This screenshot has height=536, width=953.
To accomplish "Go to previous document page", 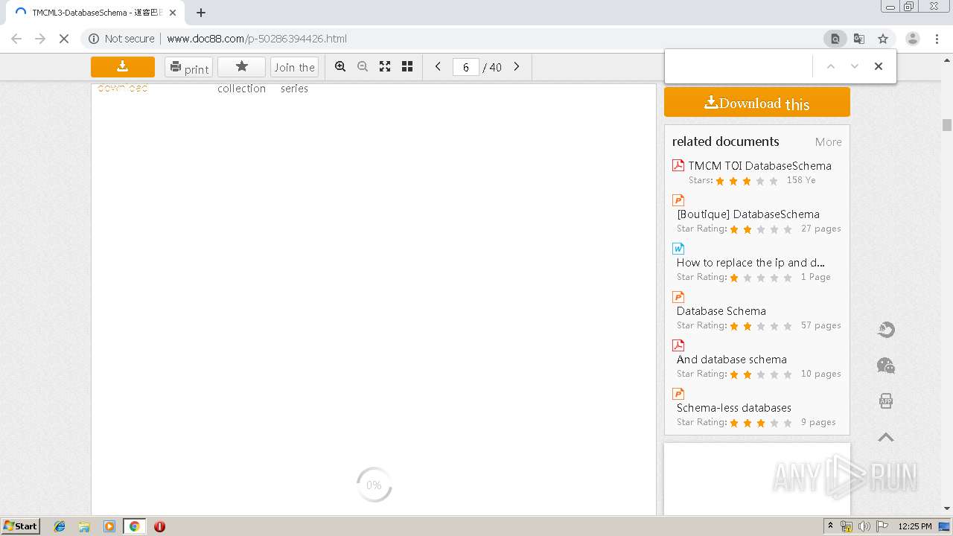I will (x=438, y=67).
